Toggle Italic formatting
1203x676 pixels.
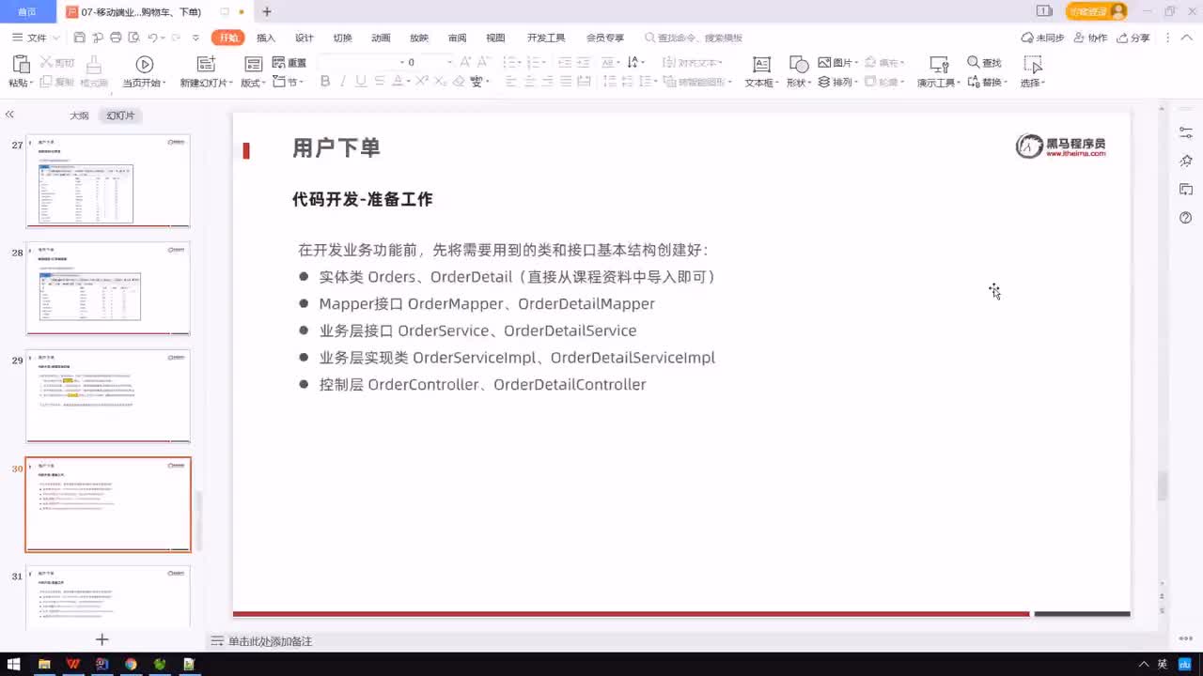click(x=343, y=82)
